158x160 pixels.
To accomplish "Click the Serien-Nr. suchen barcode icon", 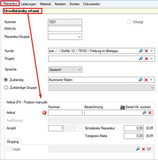I will 123,107.
